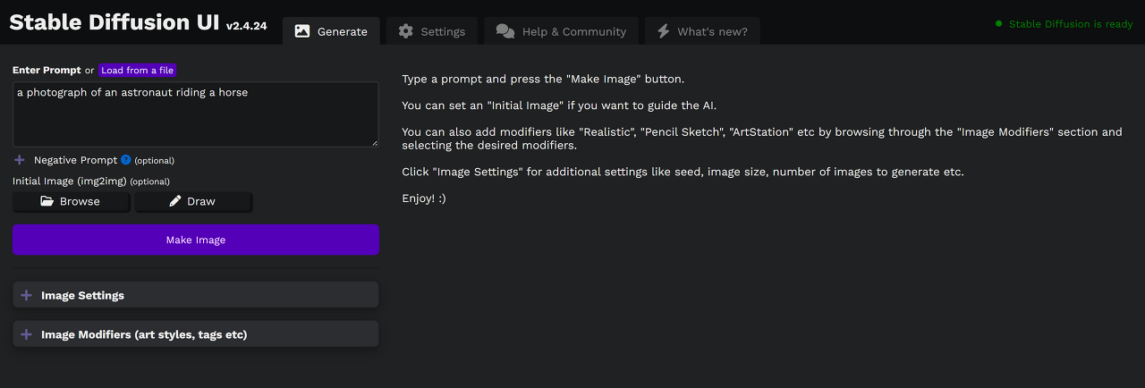Click the Enter Prompt label
This screenshot has width=1145, height=388.
47,70
